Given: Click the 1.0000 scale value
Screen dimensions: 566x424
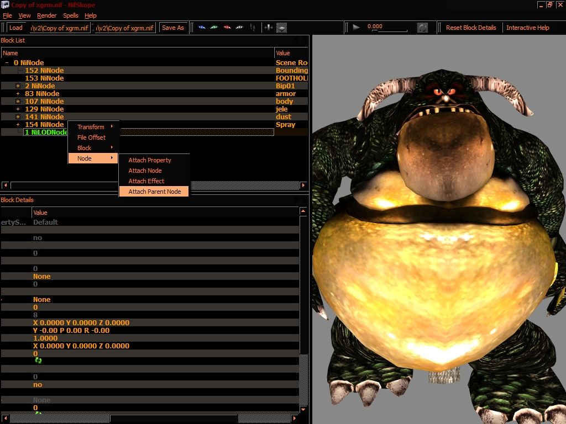Looking at the screenshot, I should pyautogui.click(x=45, y=338).
